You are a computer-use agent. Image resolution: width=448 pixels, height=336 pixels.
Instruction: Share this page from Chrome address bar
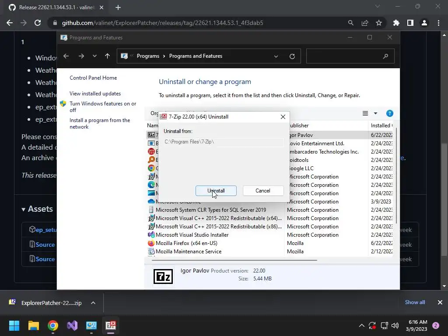point(365,23)
